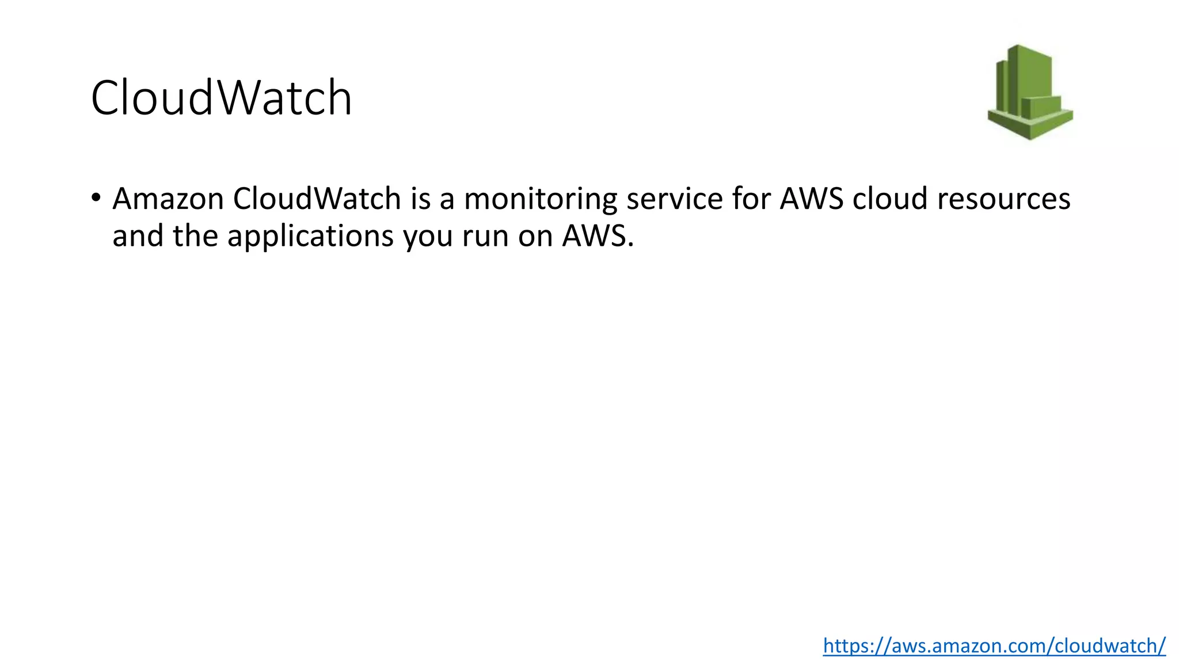
Task: Click AWS before the word cloud
Action: pos(812,199)
